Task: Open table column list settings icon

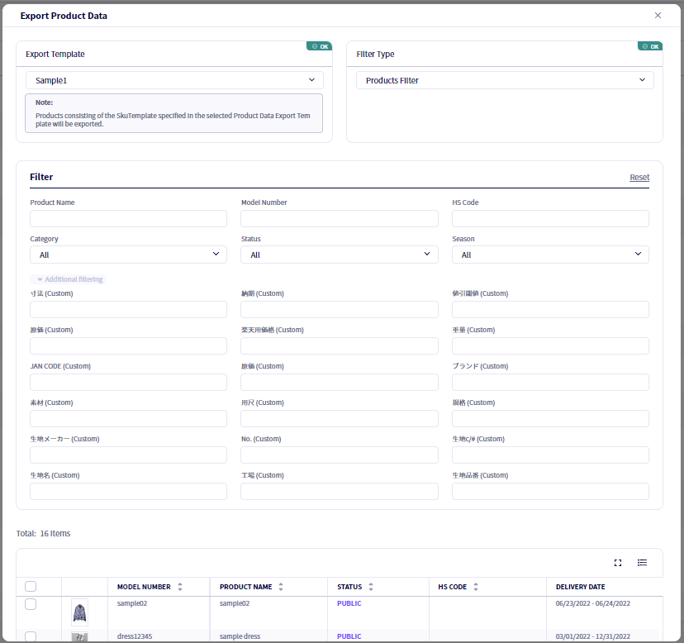Action: pyautogui.click(x=642, y=563)
